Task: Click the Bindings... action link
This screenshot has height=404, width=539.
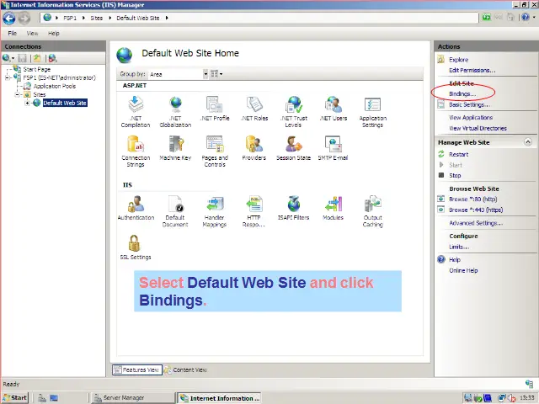Action: pyautogui.click(x=462, y=93)
